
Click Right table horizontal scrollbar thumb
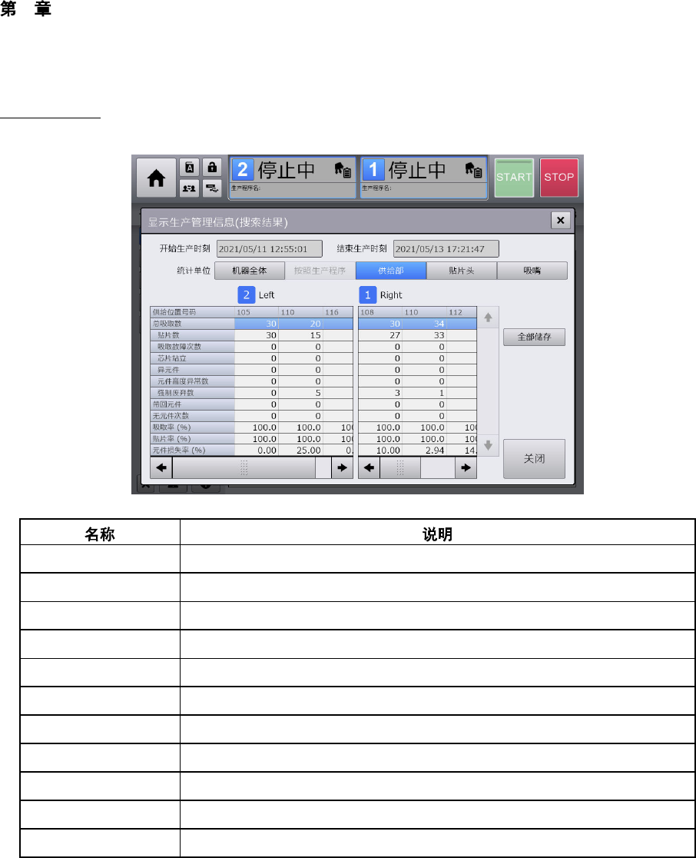(400, 468)
